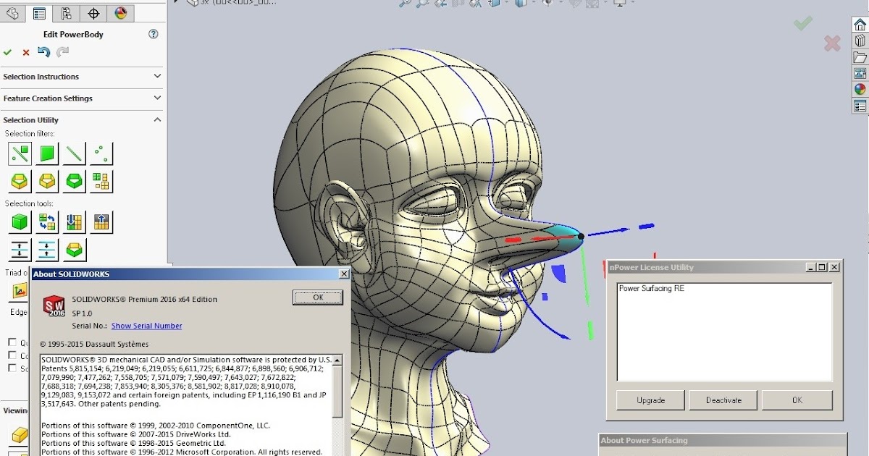Accept PowerBody edits with the green check
Viewport: 869px width, 456px height.
(x=9, y=52)
